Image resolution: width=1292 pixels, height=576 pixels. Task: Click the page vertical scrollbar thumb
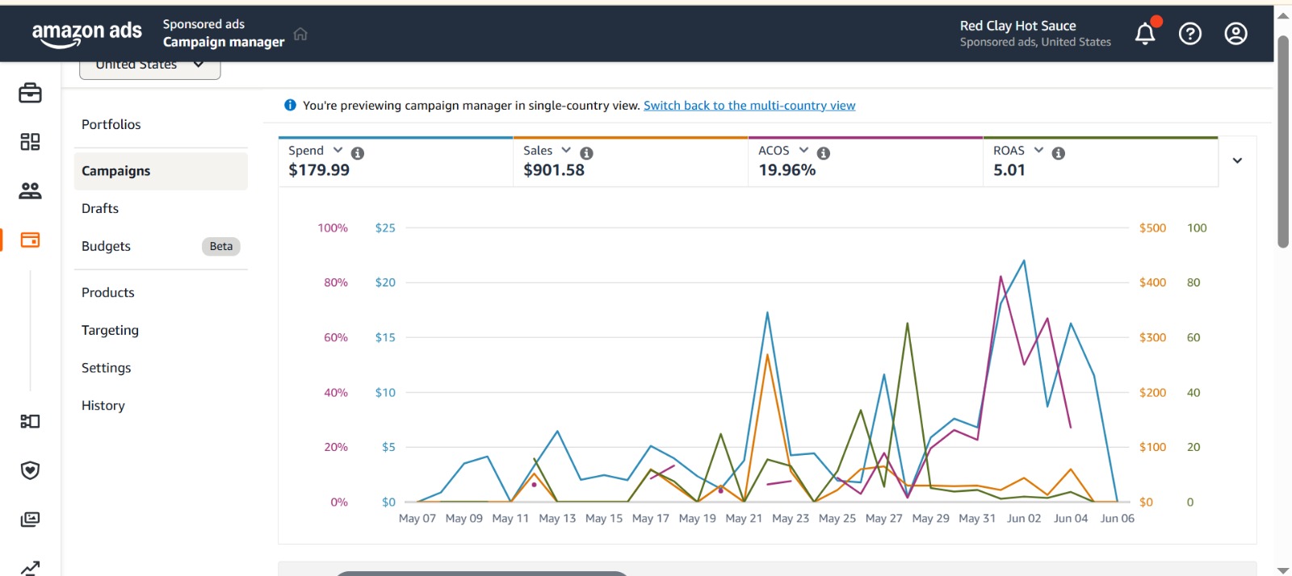coord(1282,141)
